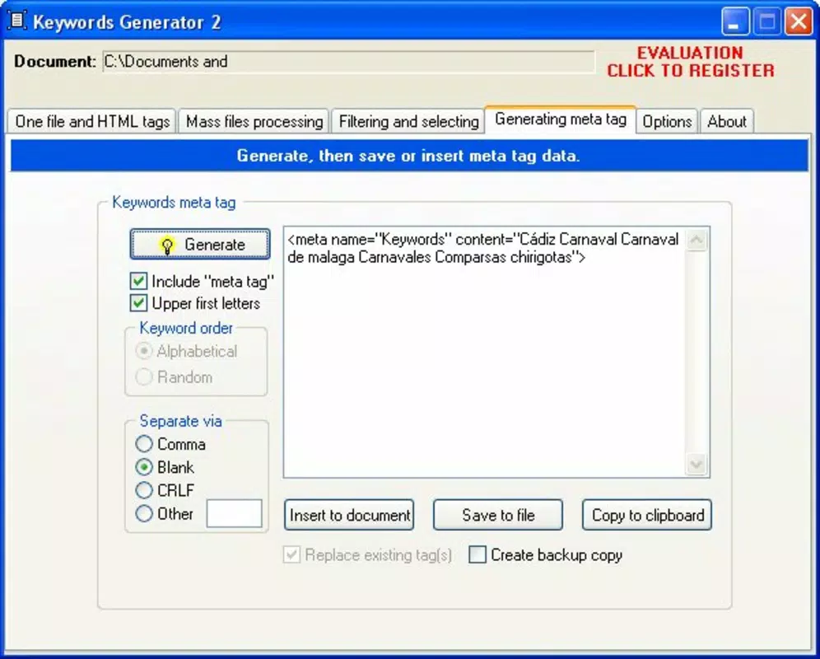Click the blue "Generate, then save or insert" banner text
820x659 pixels.
tap(408, 156)
